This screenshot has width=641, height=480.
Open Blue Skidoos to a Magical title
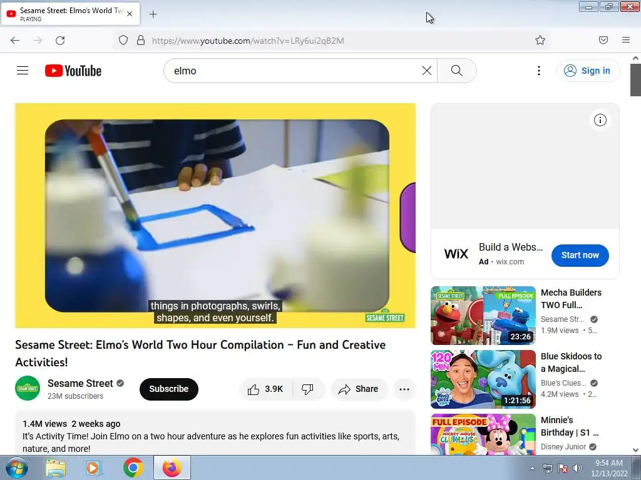[x=571, y=362]
